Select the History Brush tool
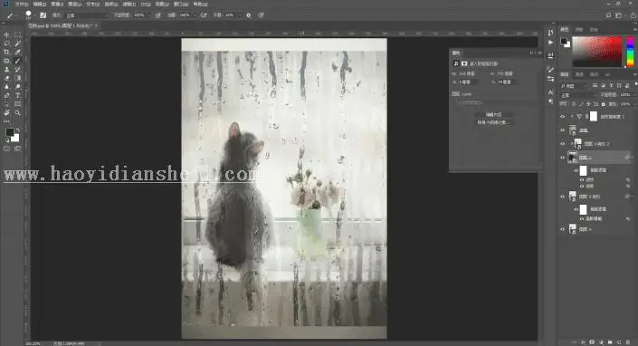 point(18,70)
